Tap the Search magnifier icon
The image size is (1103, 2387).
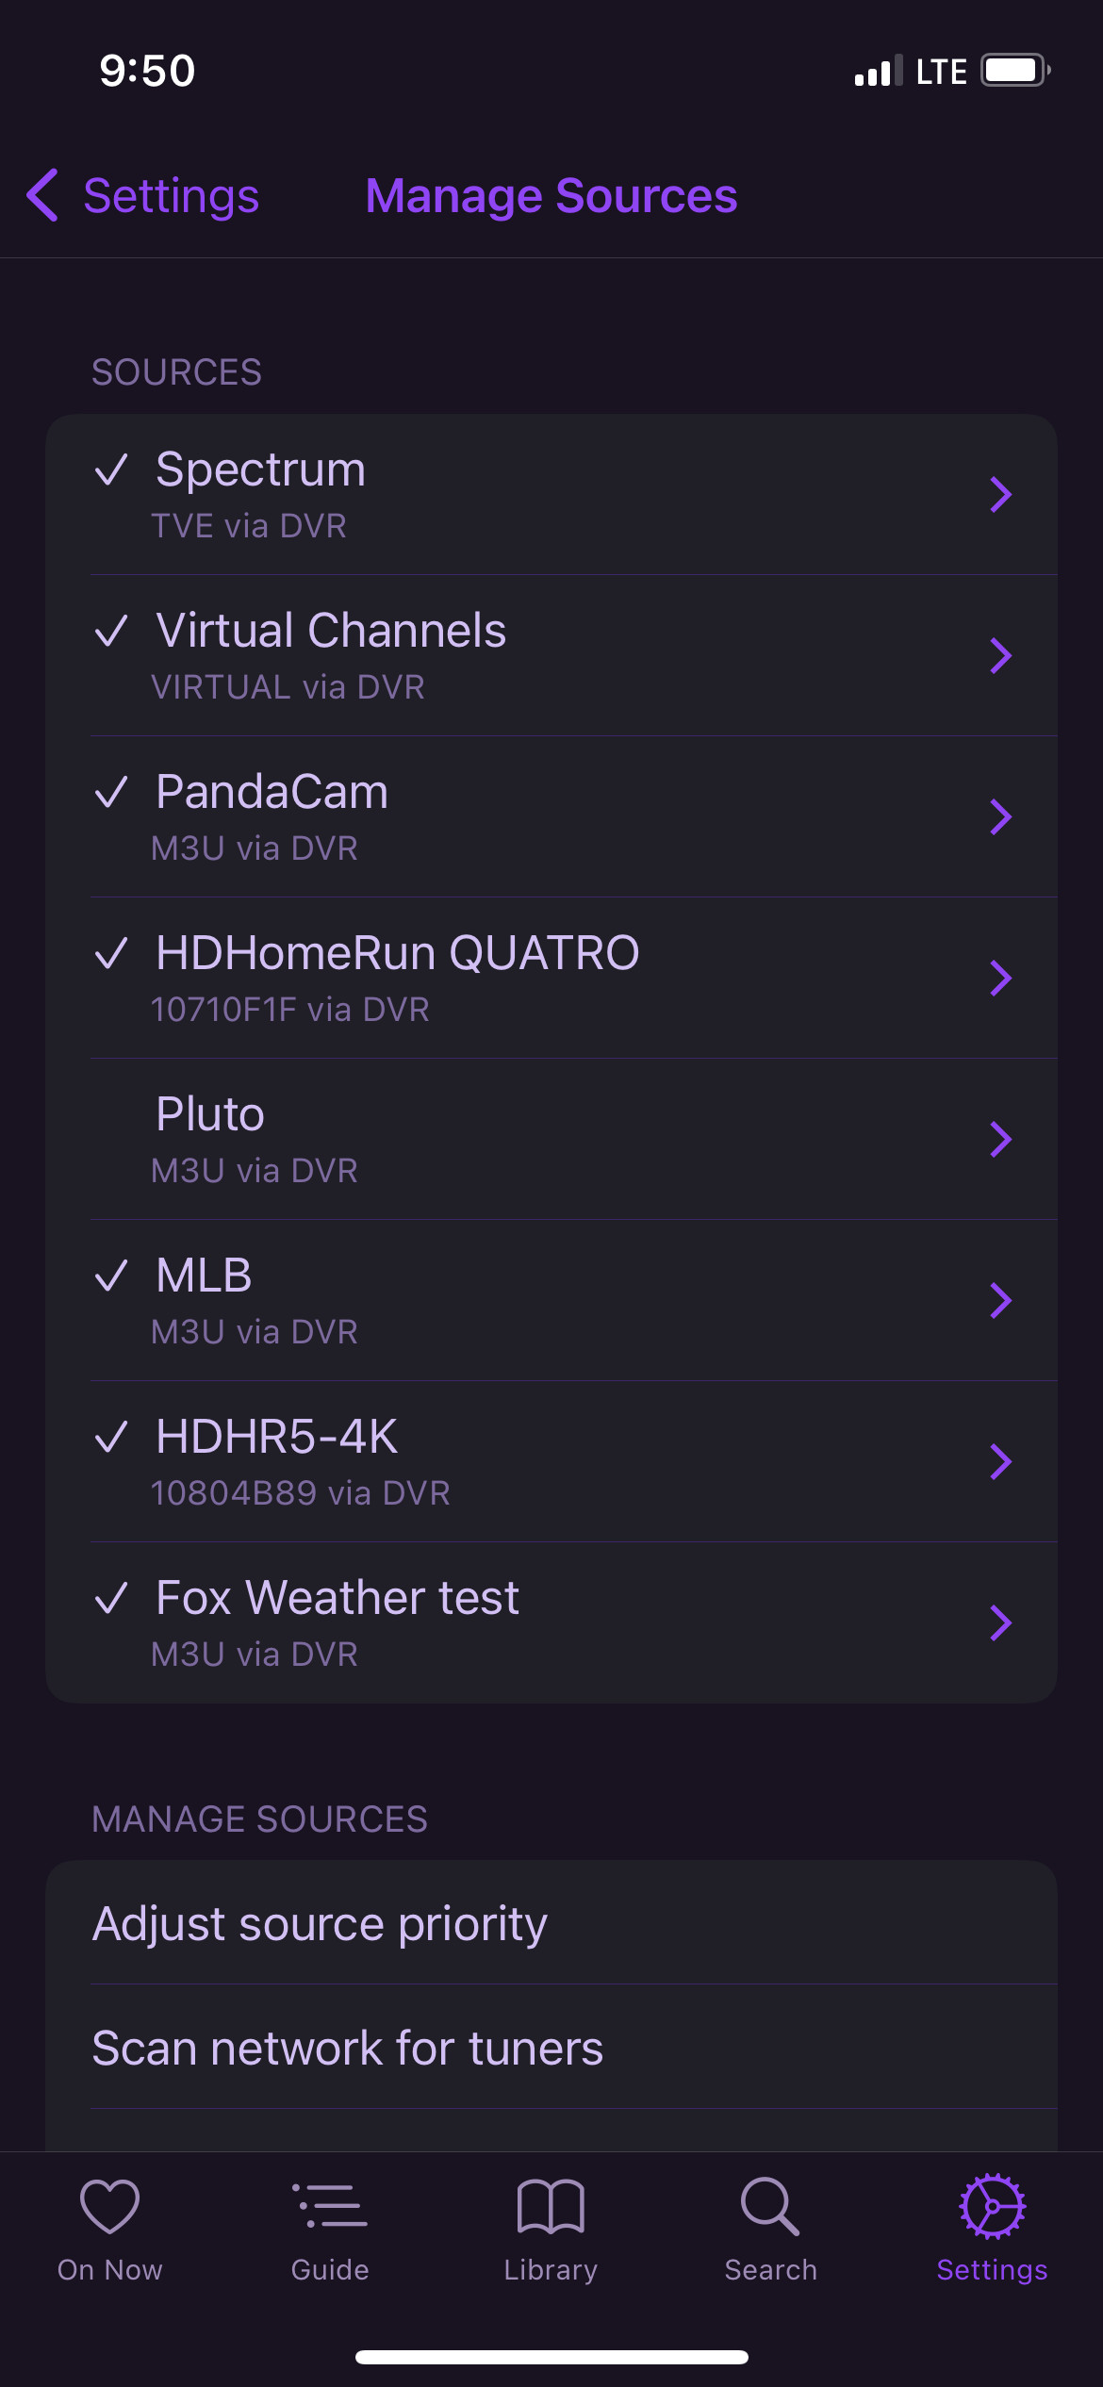pyautogui.click(x=770, y=2206)
